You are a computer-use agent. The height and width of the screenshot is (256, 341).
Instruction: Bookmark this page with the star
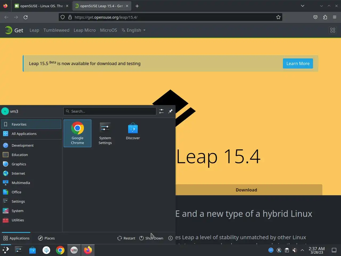(x=278, y=17)
